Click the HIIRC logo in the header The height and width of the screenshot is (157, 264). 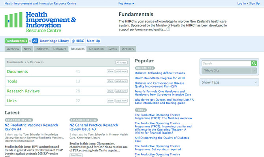pyautogui.click(x=40, y=22)
